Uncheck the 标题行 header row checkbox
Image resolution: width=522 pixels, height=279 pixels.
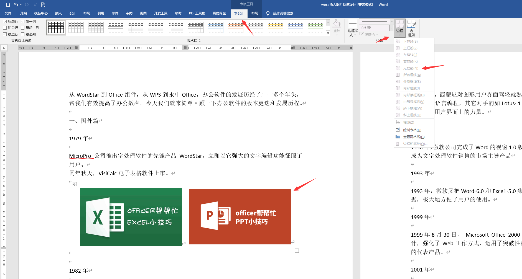click(5, 21)
